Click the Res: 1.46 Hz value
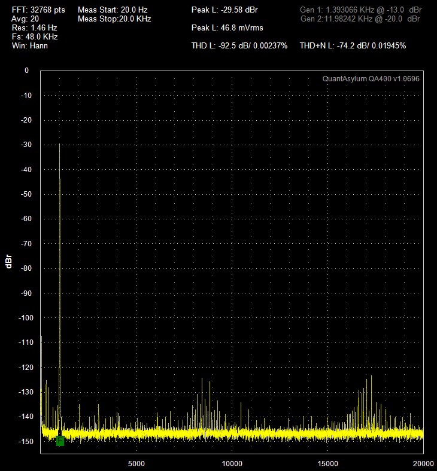Screen dimensions: 437x471 (x=34, y=28)
